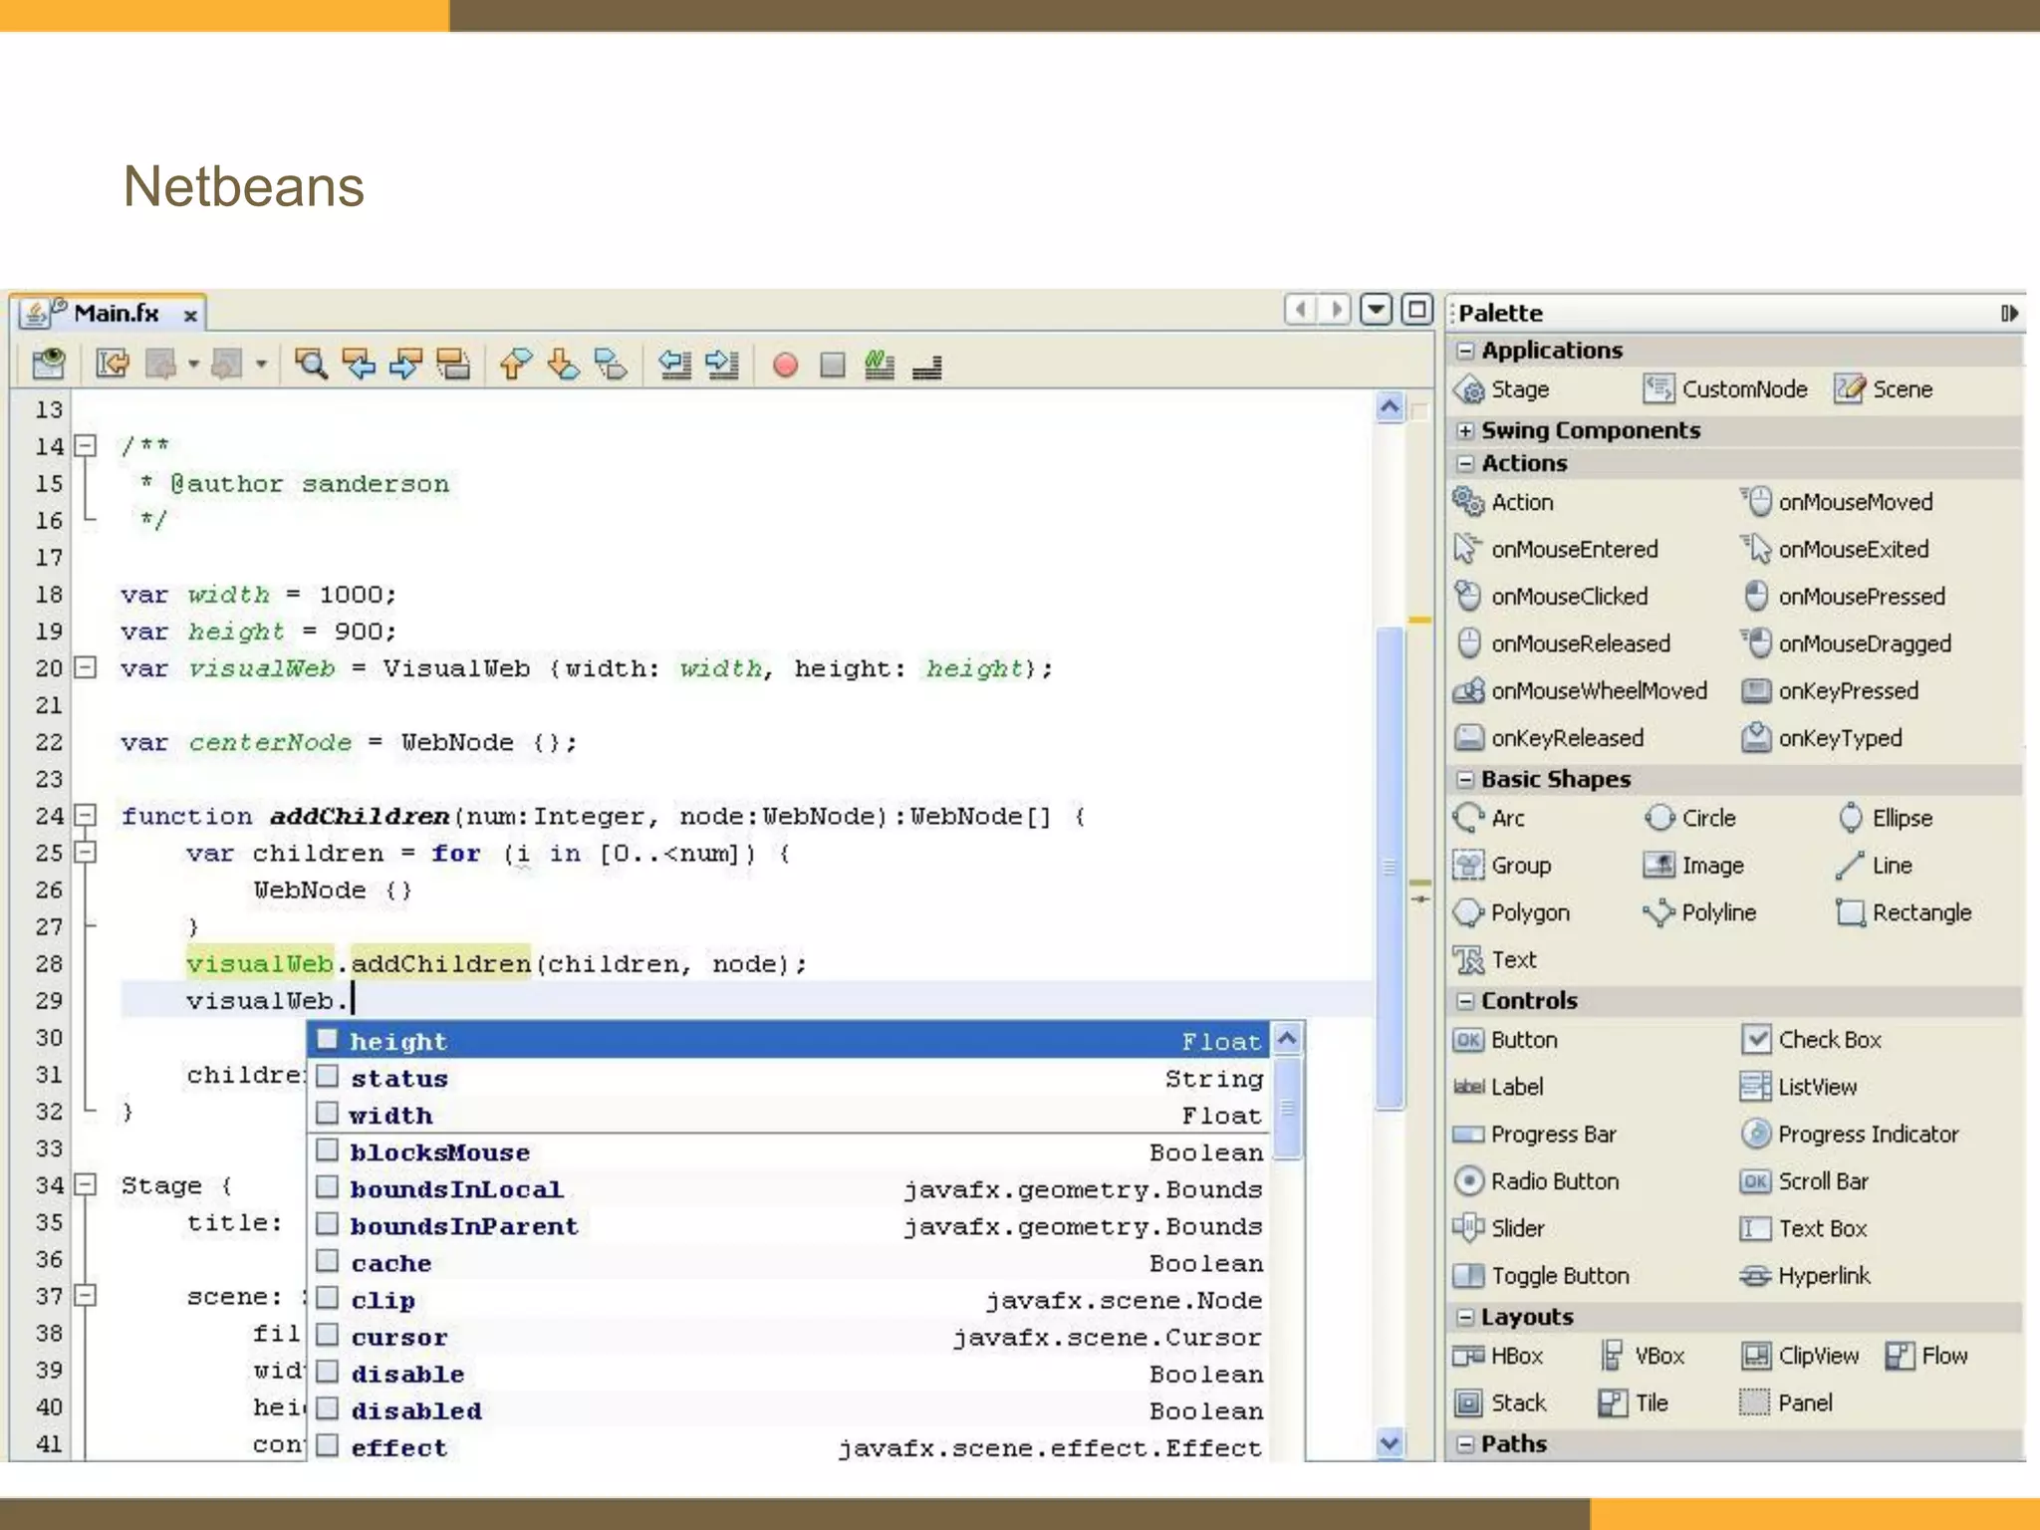Maximize the editor window button
2040x1530 pixels.
pos(1416,310)
